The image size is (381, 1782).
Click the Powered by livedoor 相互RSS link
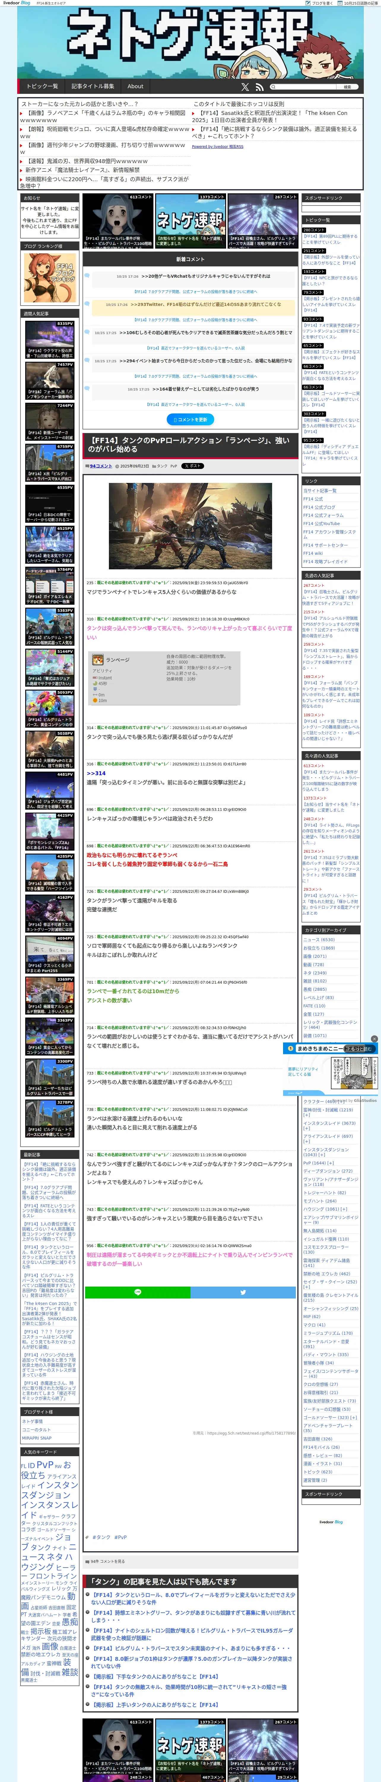point(217,147)
